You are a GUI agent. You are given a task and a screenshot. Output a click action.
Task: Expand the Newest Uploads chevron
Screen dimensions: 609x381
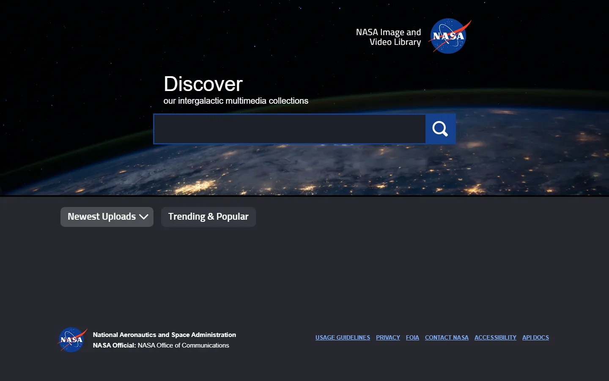pos(144,217)
